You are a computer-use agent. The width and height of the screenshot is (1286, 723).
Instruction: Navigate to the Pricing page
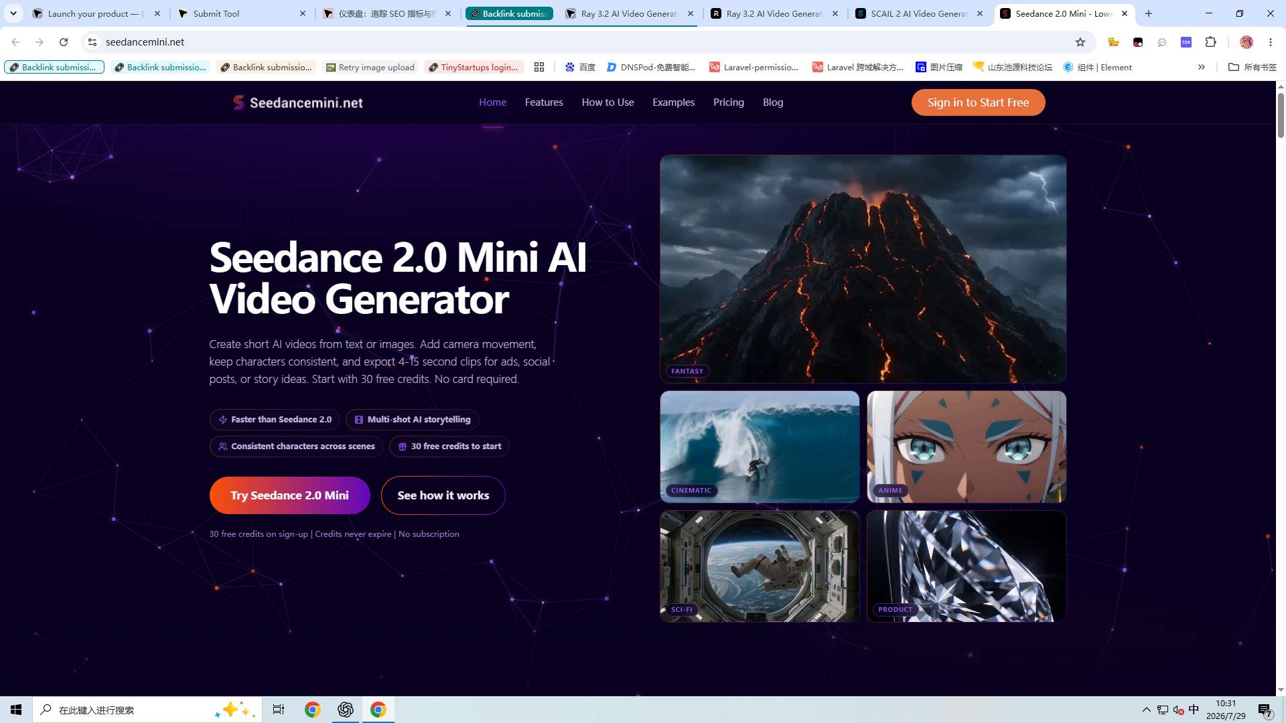pyautogui.click(x=729, y=102)
